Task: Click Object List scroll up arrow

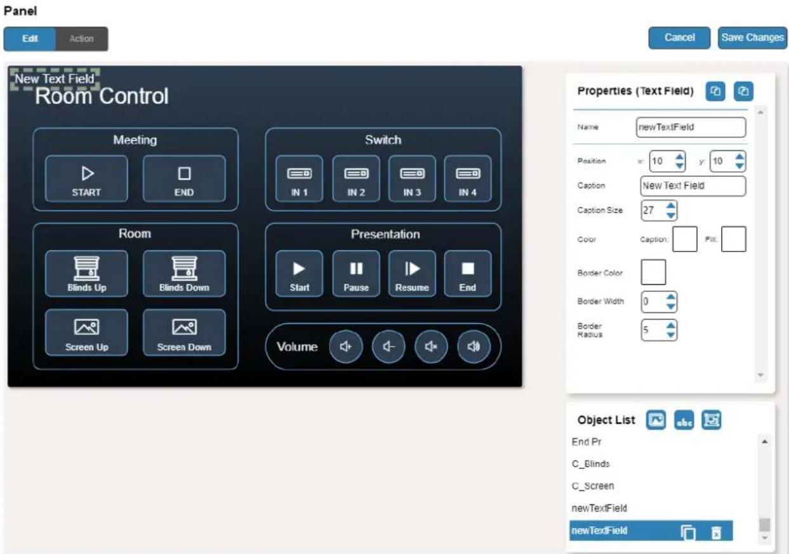Action: 765,441
